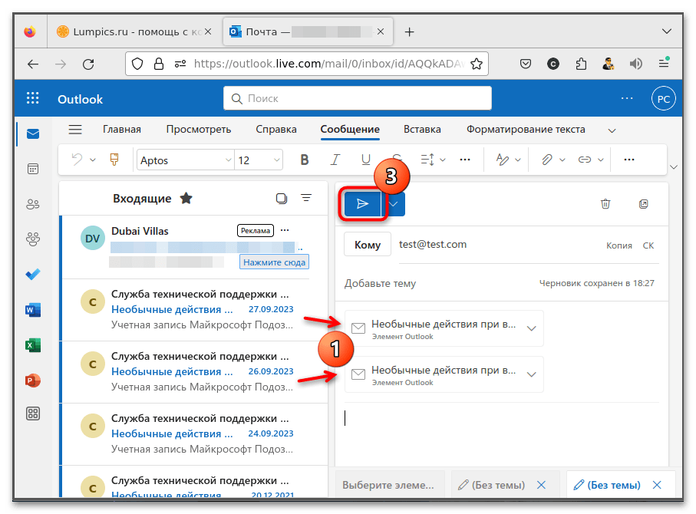The height and width of the screenshot is (514, 696).
Task: Open Calendar in left sidebar
Action: tap(33, 169)
